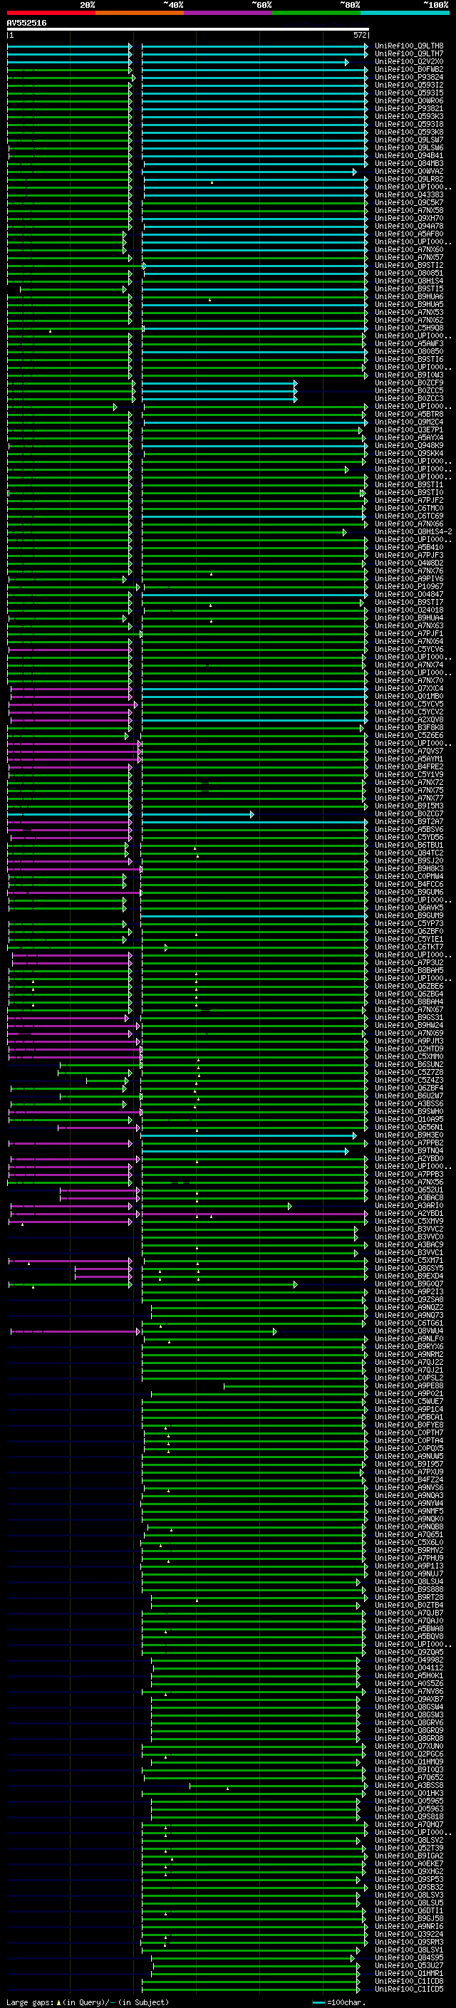Click the cyan ~100% identity color band
This screenshot has width=456, height=2008.
pyautogui.click(x=405, y=13)
